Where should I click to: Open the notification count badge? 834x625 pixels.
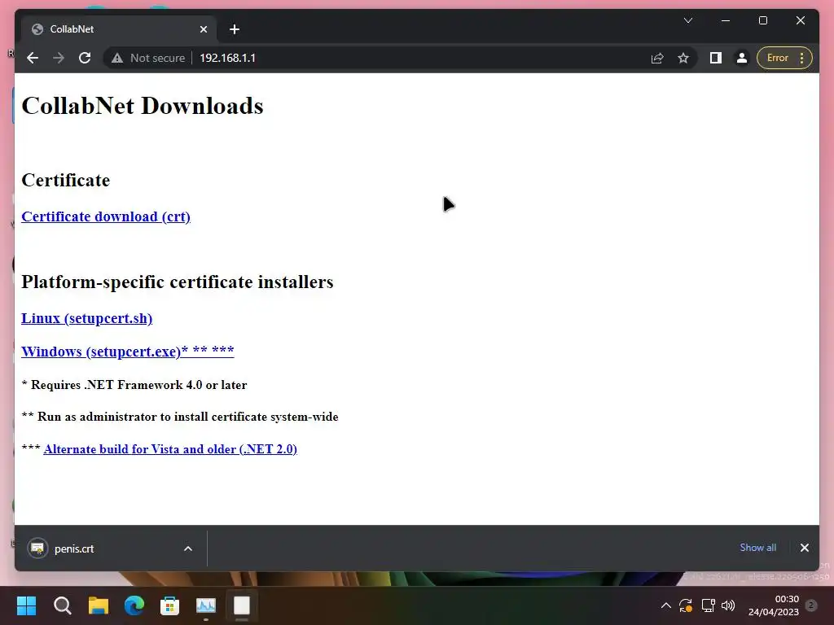pos(811,605)
